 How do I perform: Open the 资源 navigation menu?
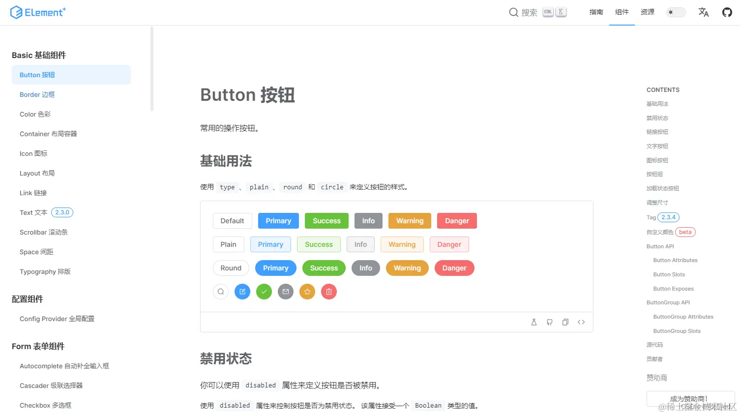click(647, 12)
